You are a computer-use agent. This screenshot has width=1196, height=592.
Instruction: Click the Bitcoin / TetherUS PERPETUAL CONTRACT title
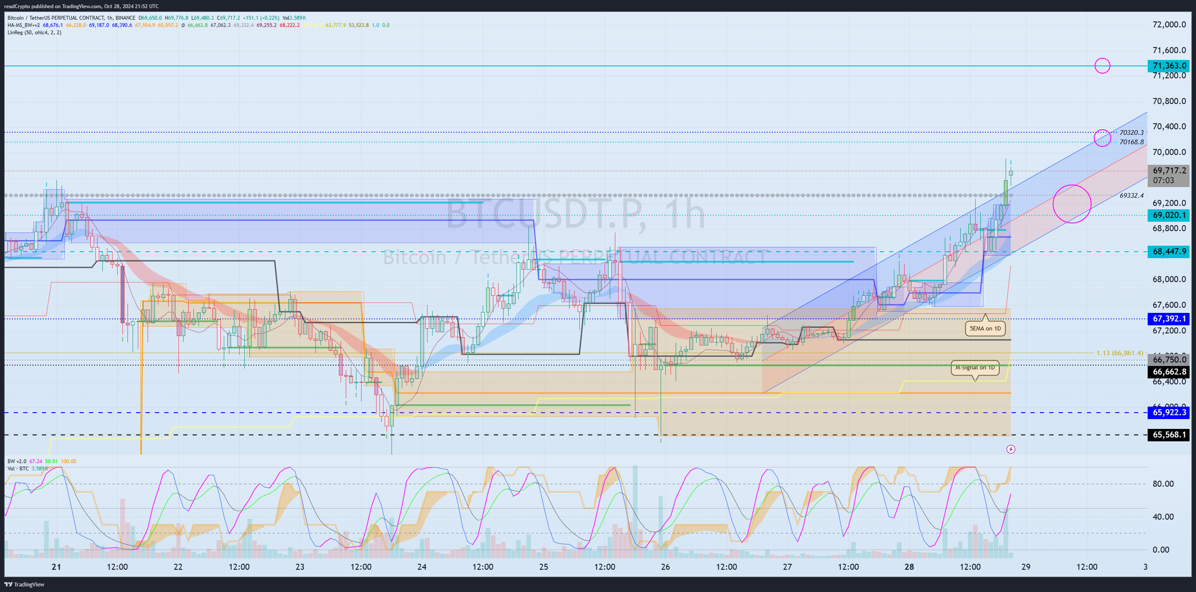click(x=56, y=18)
